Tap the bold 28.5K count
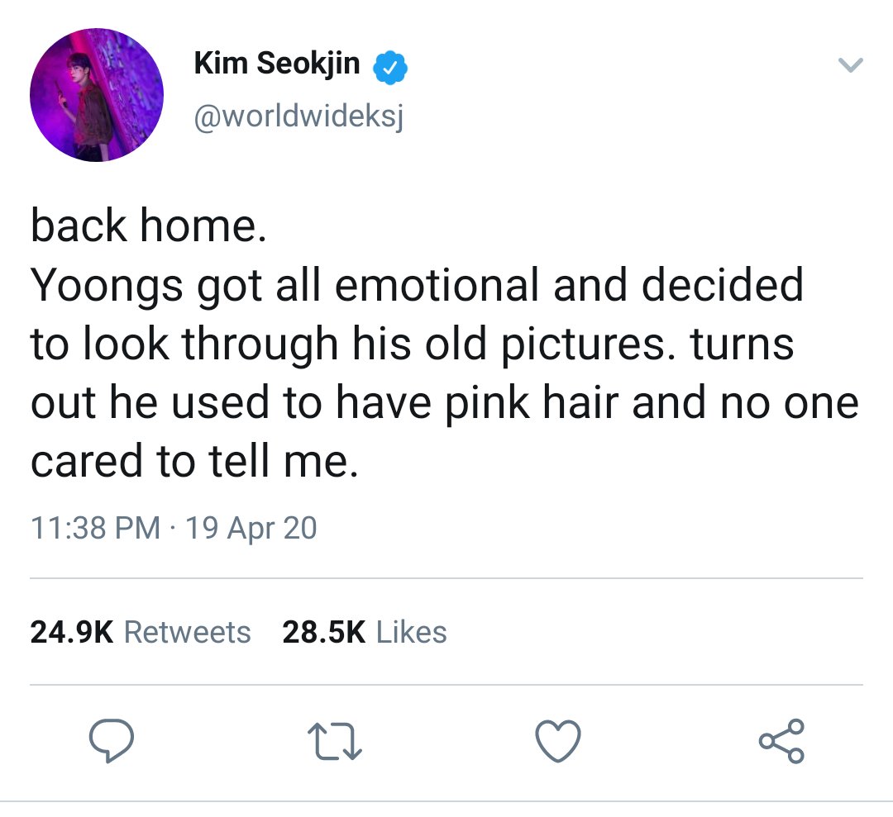Viewport: 893px width, 817px height. [324, 632]
